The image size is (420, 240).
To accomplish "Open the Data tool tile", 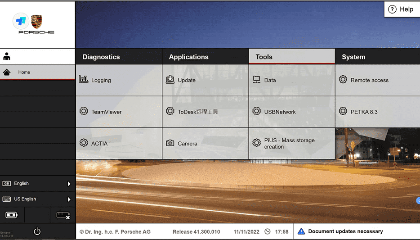I will pyautogui.click(x=292, y=80).
